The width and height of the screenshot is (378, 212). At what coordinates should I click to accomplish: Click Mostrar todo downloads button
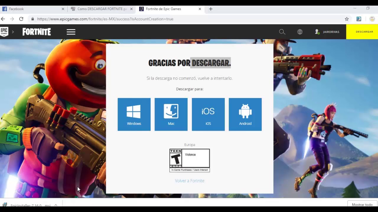click(x=362, y=205)
